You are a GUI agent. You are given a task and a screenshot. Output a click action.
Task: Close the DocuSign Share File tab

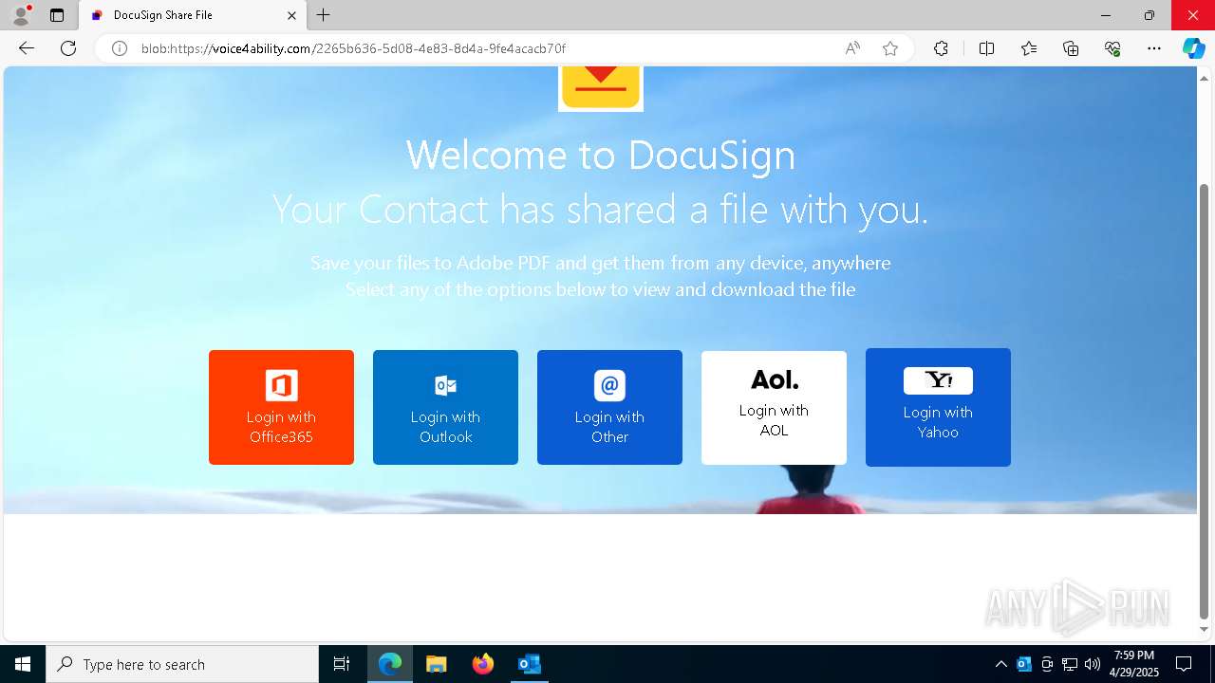click(x=292, y=15)
